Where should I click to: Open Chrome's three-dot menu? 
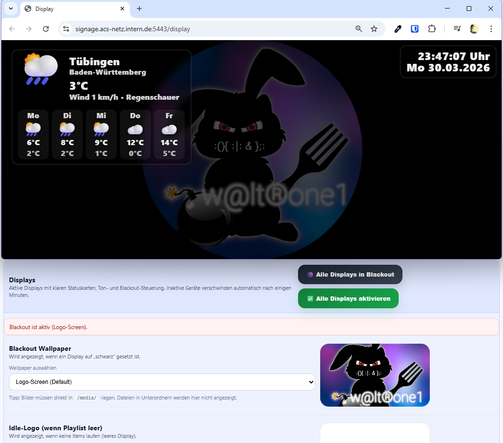491,29
